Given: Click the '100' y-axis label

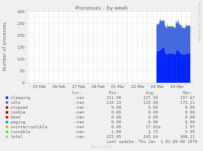Looking at the screenshot, I should coord(21,59).
